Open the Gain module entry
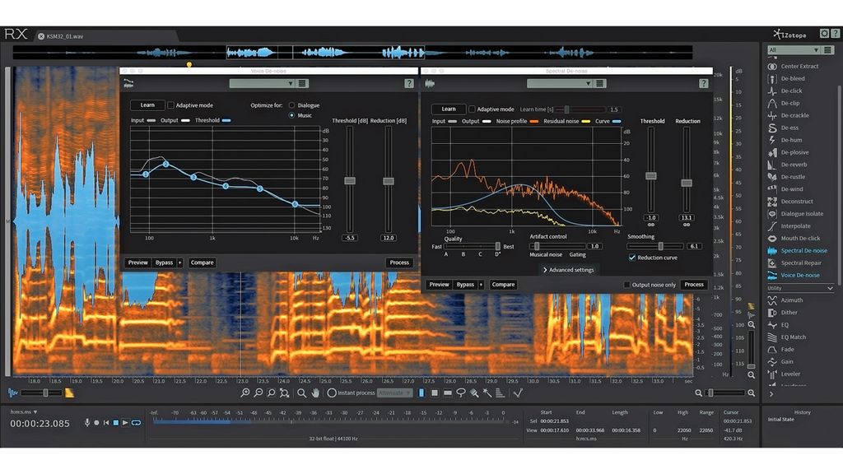This screenshot has height=474, width=843. tap(780, 362)
